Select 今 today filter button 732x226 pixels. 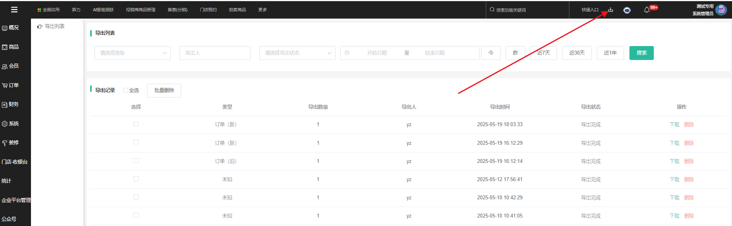click(x=491, y=53)
